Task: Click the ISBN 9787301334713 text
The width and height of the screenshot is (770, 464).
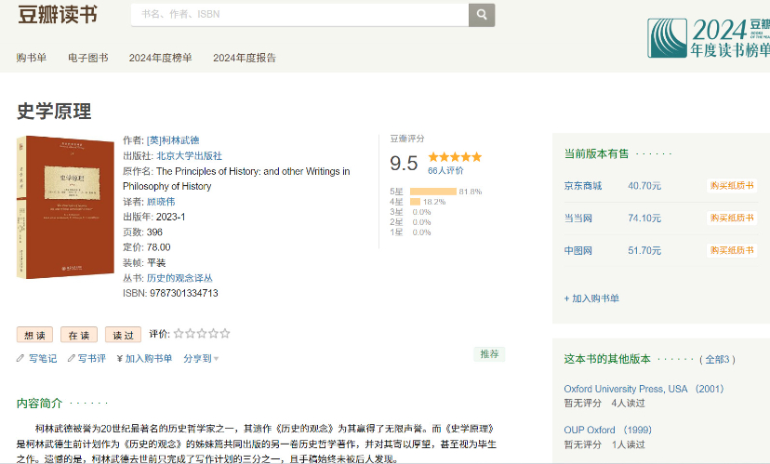Action: (x=170, y=293)
